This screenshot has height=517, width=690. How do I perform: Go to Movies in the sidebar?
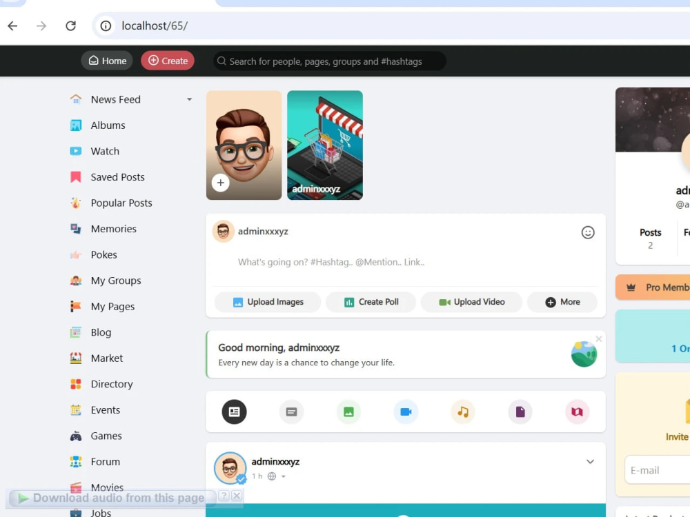pos(107,487)
